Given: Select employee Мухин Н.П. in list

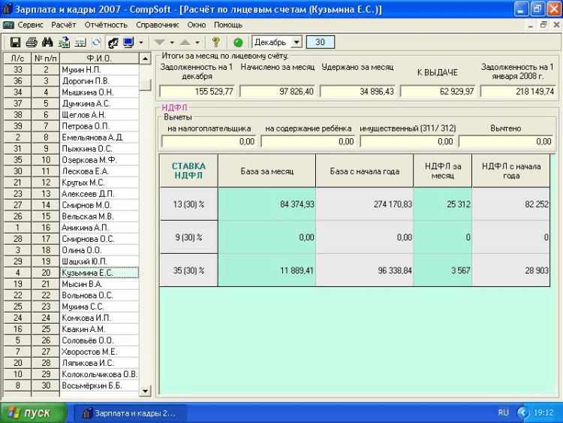Looking at the screenshot, I should pos(99,69).
